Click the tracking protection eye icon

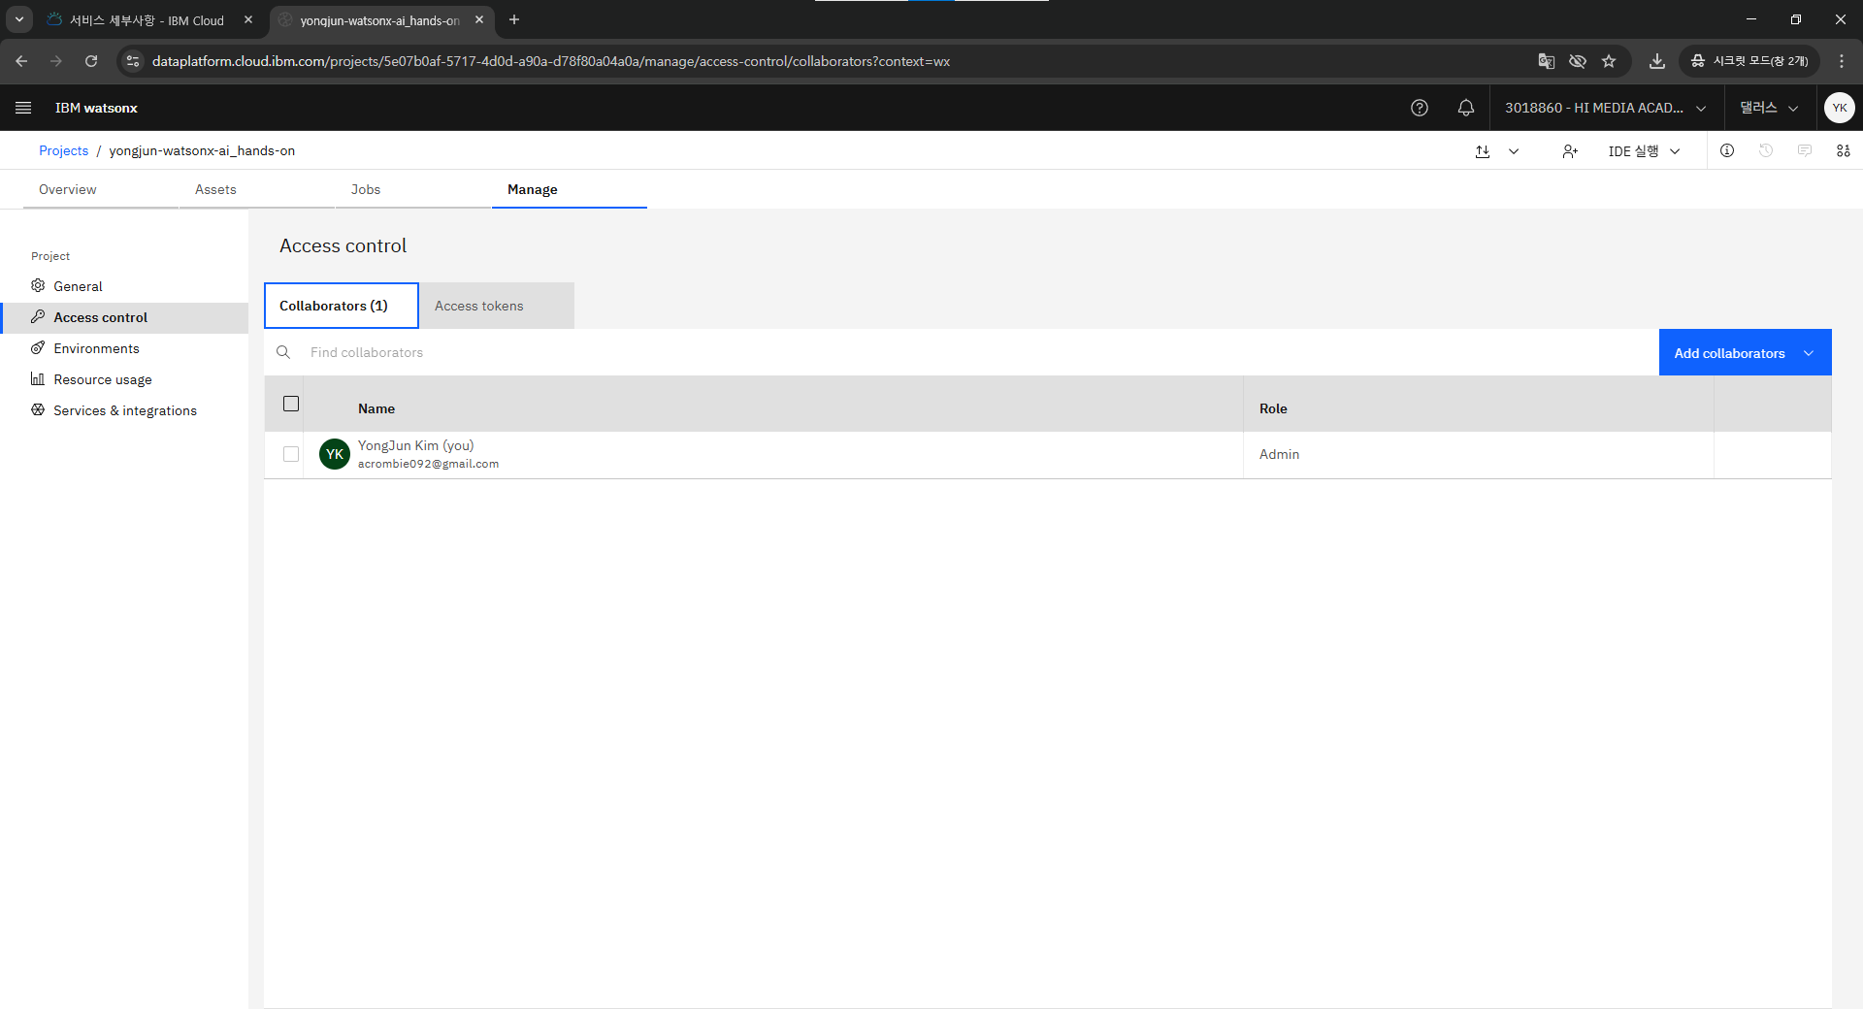pos(1578,61)
